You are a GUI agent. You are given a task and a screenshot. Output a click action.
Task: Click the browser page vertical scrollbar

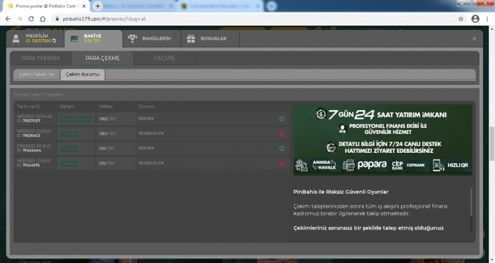pyautogui.click(x=492, y=144)
